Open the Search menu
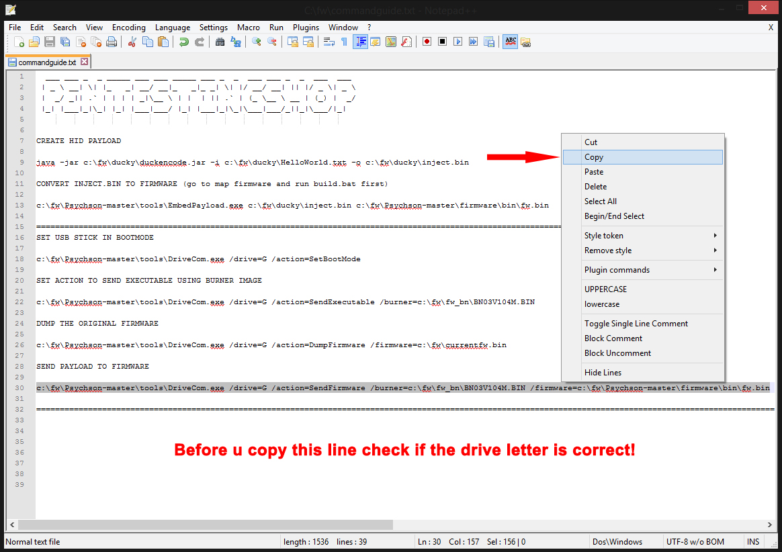Screen dimensions: 782x552 point(65,28)
